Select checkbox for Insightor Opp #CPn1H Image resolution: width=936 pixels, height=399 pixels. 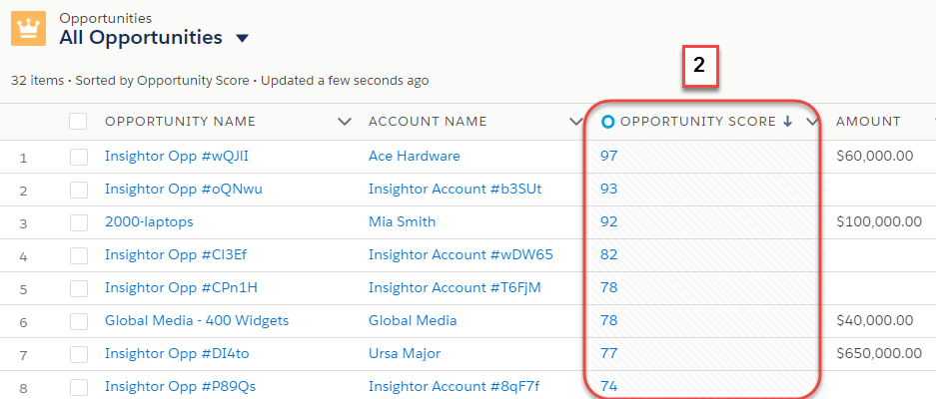[x=78, y=288]
